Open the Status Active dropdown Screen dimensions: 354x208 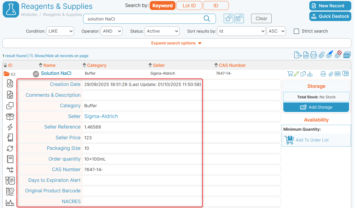coord(162,31)
